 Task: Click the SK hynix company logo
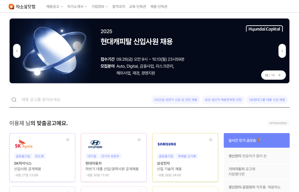tap(24, 144)
